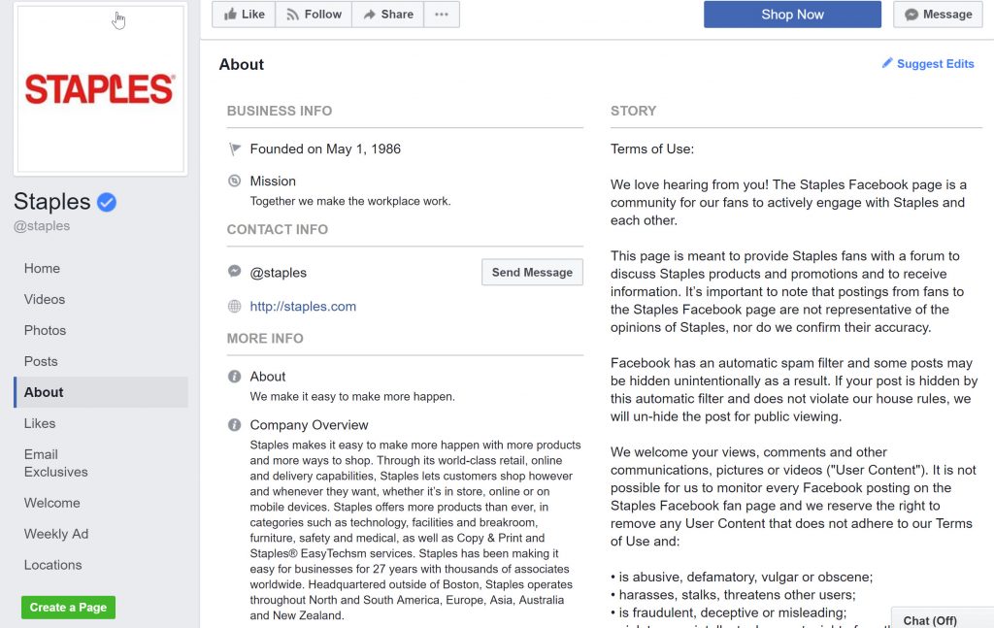Click the Create a Page button
This screenshot has width=994, height=628.
pyautogui.click(x=69, y=607)
